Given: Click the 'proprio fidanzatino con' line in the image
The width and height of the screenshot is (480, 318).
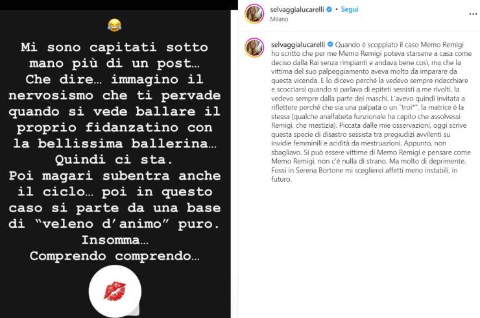Looking at the screenshot, I should (x=115, y=128).
